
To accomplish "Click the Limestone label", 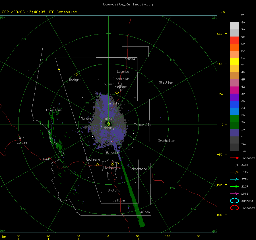I will click(x=54, y=110).
